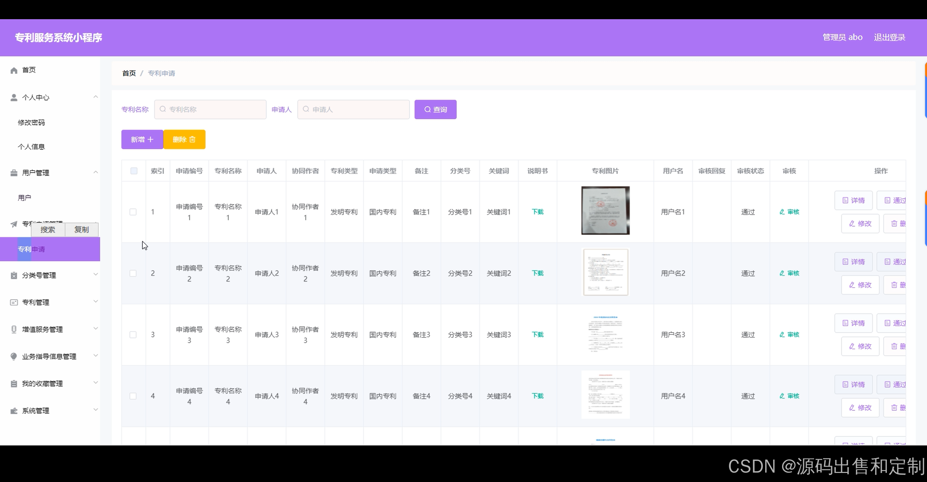Select 个人信息 in the sidebar
Image resolution: width=927 pixels, height=482 pixels.
tap(31, 147)
